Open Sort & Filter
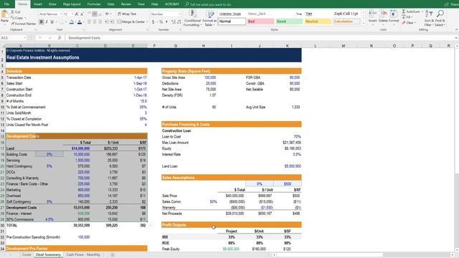 point(429,18)
